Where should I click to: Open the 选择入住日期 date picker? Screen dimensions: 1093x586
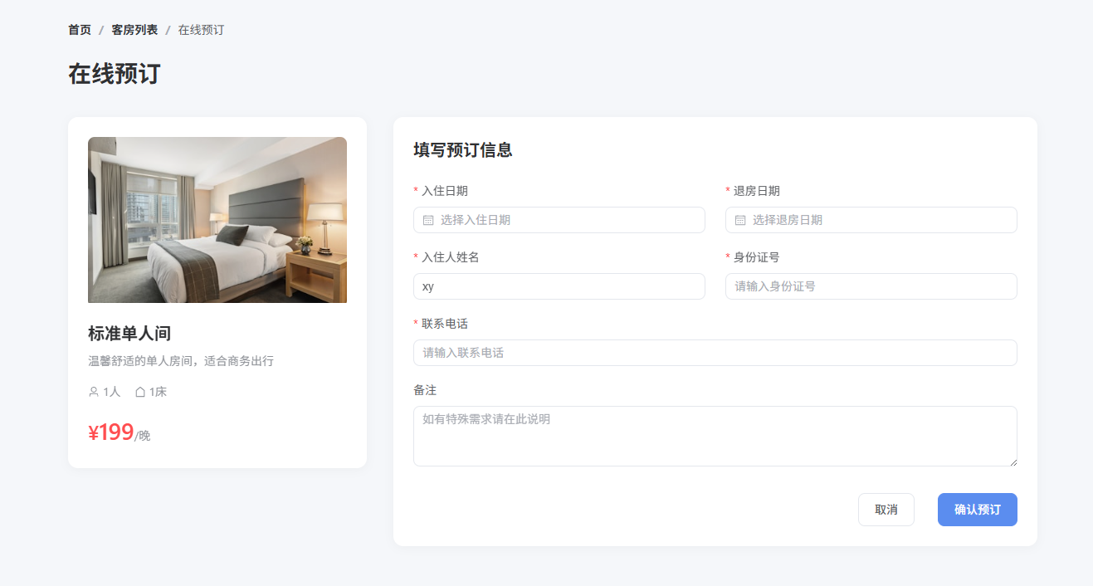[559, 220]
